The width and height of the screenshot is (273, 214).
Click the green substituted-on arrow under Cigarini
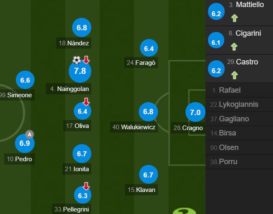[x=234, y=46]
